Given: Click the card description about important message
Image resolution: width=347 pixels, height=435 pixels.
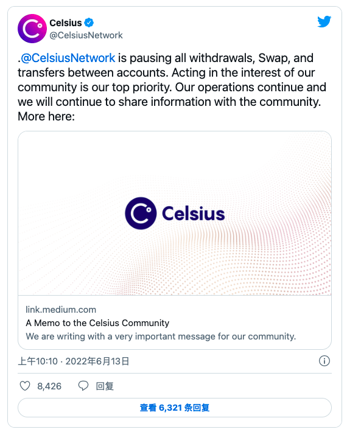Looking at the screenshot, I should pos(161,336).
